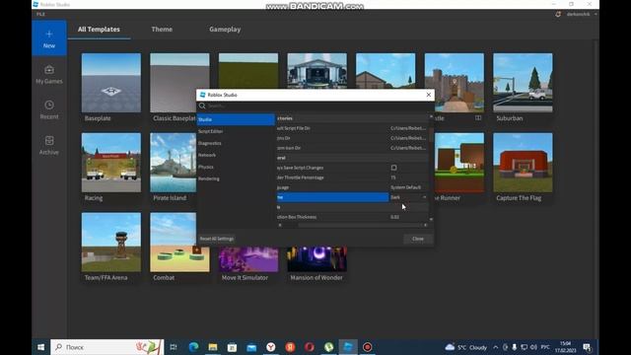This screenshot has width=631, height=355.
Task: Toggle Always Save Script Changes checkbox
Action: [x=394, y=168]
